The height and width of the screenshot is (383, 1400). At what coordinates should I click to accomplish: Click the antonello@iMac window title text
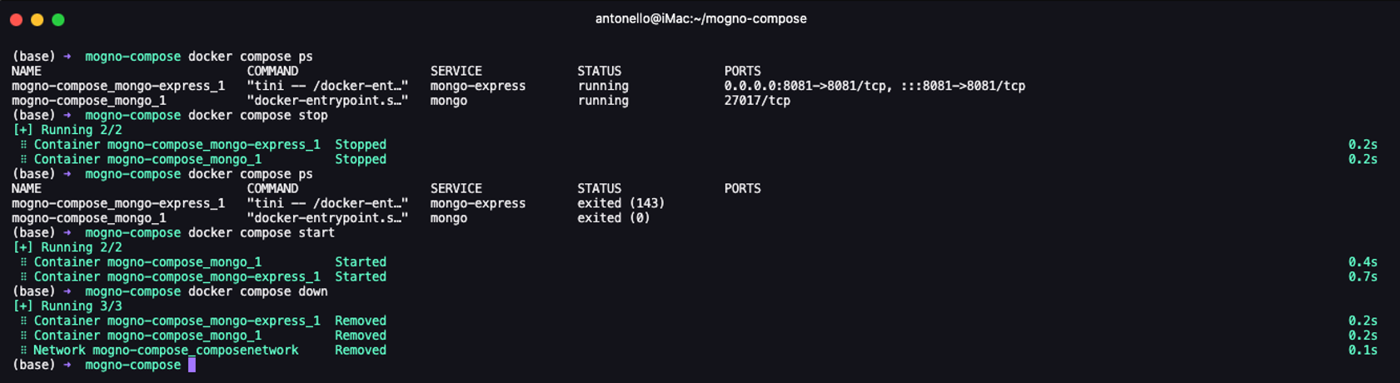(x=700, y=18)
